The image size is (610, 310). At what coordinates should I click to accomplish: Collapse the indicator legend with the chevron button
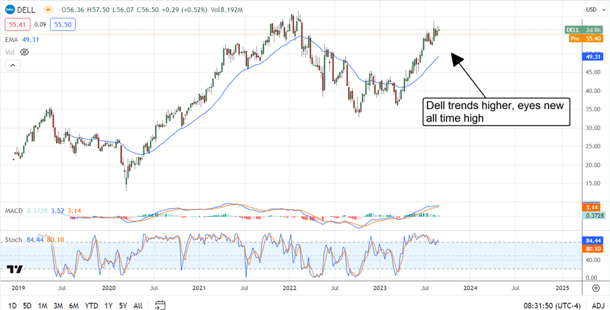pos(12,65)
